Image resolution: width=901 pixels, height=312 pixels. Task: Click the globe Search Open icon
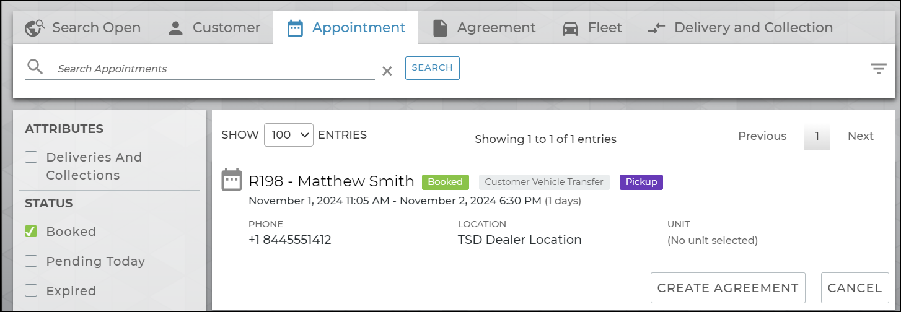pos(35,28)
